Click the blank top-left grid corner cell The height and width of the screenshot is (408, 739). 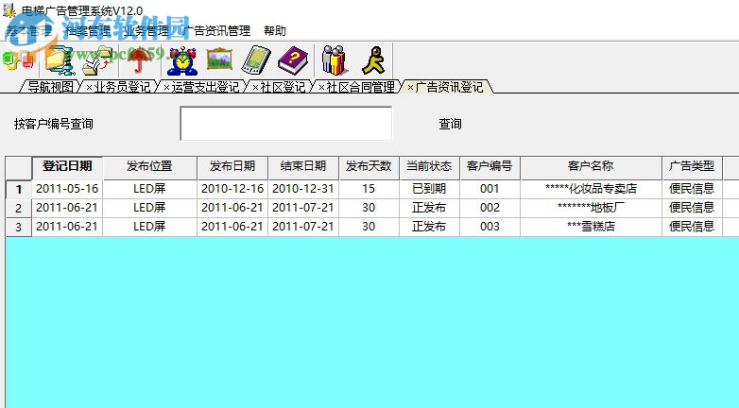[x=19, y=168]
